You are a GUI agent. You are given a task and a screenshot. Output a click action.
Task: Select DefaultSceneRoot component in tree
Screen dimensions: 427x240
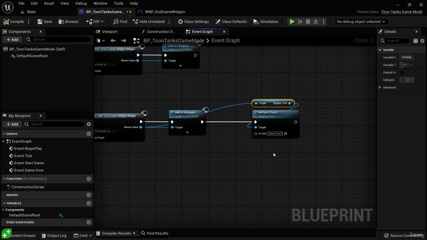(x=32, y=56)
